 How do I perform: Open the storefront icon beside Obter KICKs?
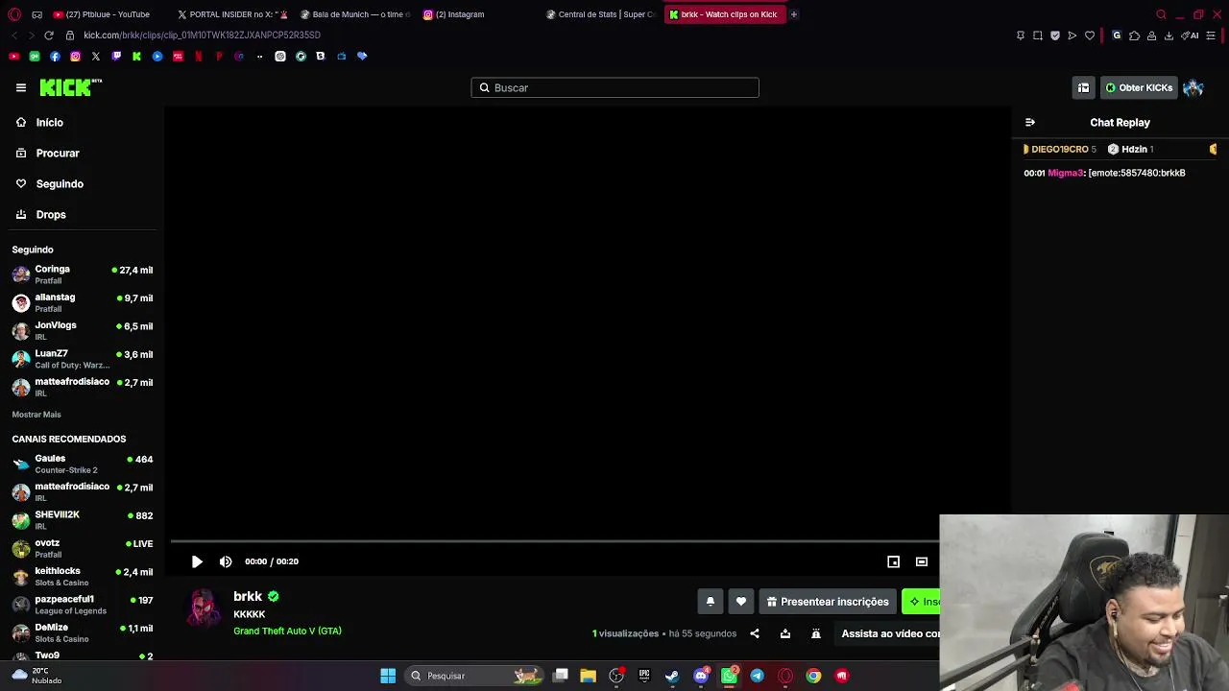[x=1084, y=87]
